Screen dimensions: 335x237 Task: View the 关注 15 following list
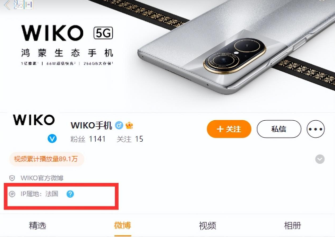pyautogui.click(x=130, y=139)
